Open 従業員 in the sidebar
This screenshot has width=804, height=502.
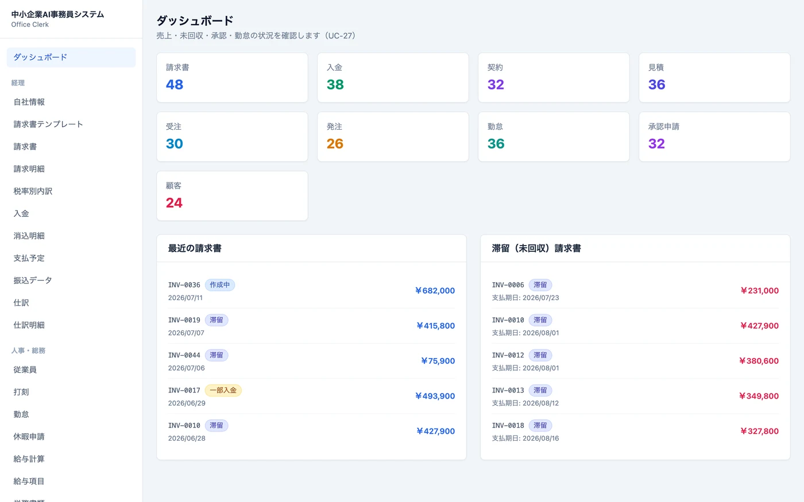point(71,370)
